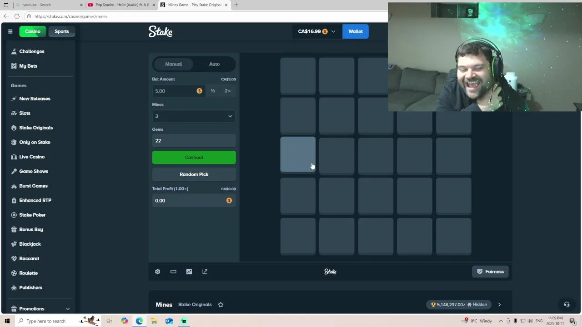
Task: Switch to the Casino section
Action: [33, 31]
